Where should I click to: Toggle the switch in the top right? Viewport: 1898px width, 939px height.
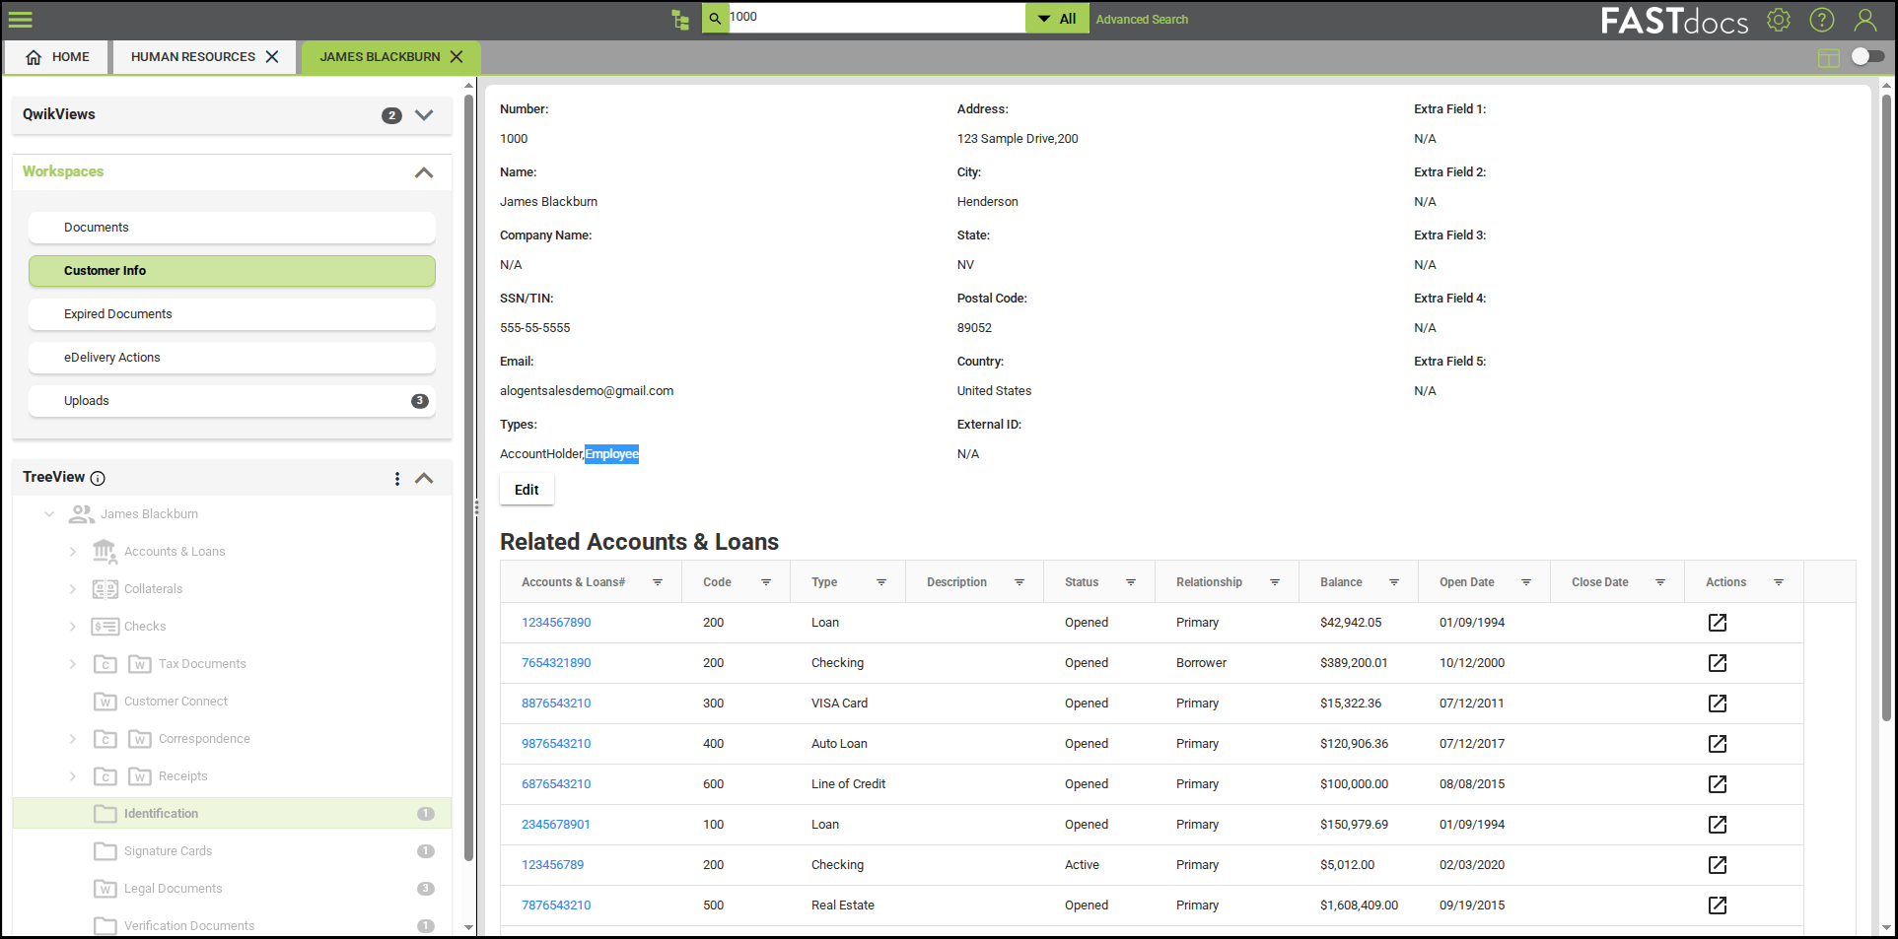click(1867, 56)
